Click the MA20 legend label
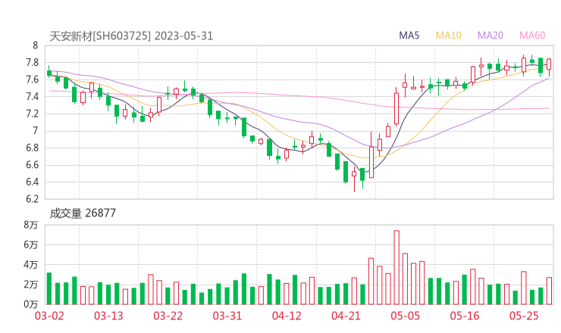This screenshot has height=333, width=561. [x=490, y=36]
